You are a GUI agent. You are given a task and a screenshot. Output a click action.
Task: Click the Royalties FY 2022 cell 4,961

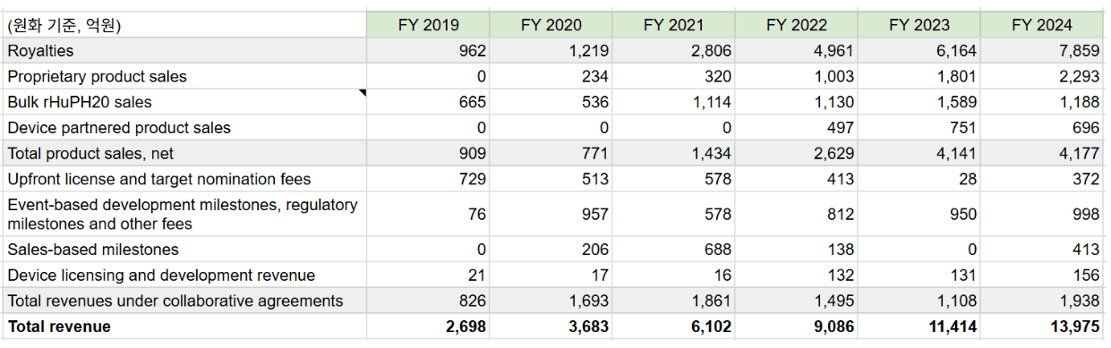(796, 51)
